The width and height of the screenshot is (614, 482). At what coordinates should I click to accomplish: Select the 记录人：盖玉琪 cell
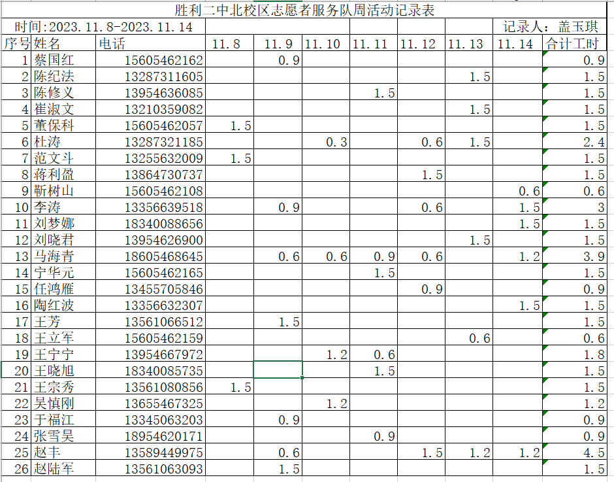pyautogui.click(x=550, y=27)
